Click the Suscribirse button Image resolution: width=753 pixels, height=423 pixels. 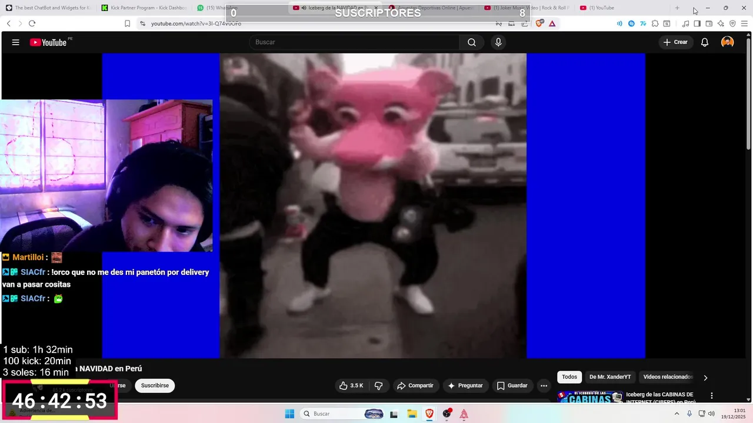155,385
